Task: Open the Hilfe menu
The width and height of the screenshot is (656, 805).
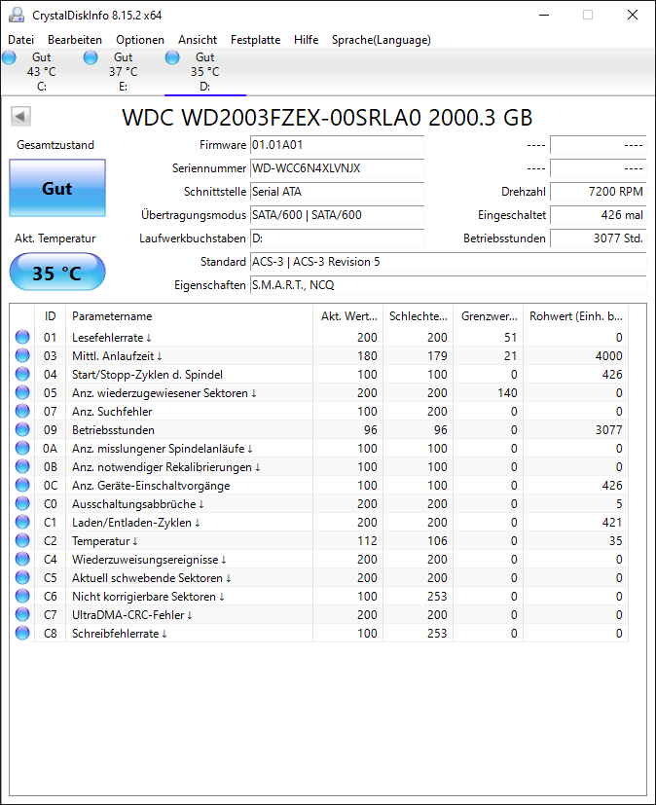Action: point(306,40)
